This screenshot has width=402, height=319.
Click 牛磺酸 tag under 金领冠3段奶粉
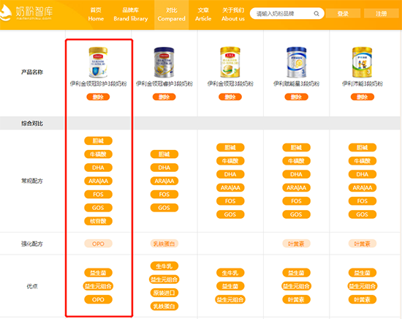coord(230,161)
